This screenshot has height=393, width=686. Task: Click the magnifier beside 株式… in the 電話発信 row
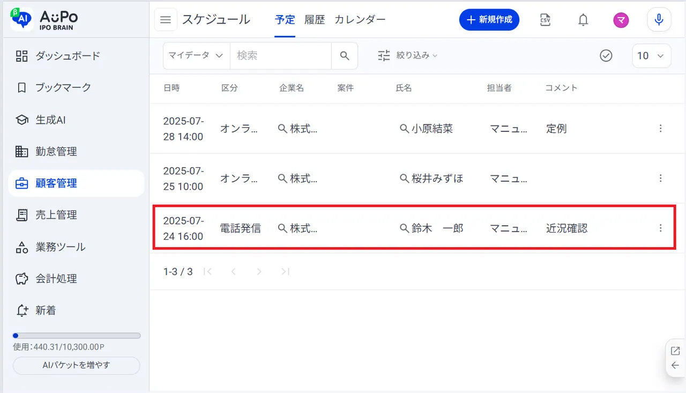pos(282,228)
